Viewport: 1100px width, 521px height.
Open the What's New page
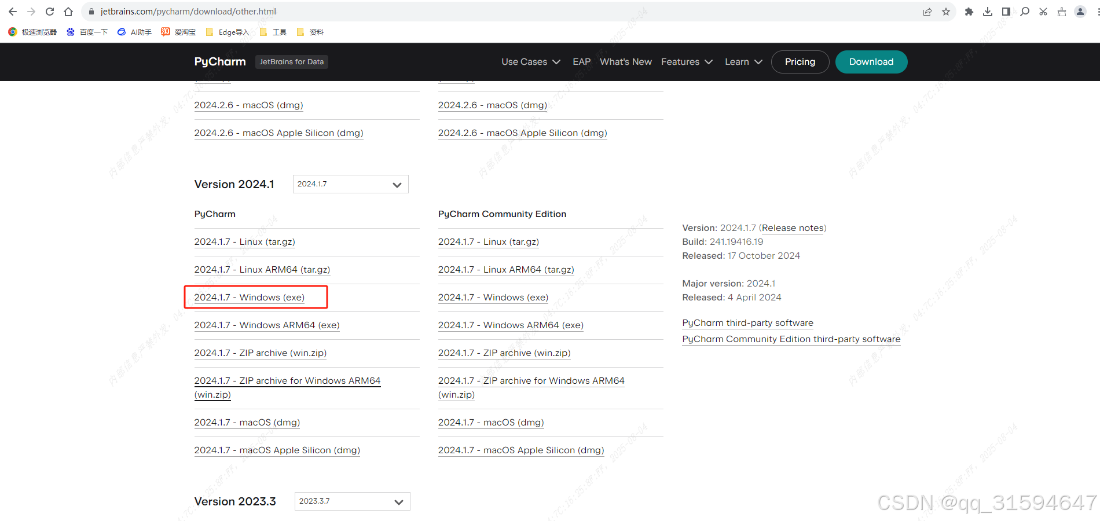pos(626,62)
